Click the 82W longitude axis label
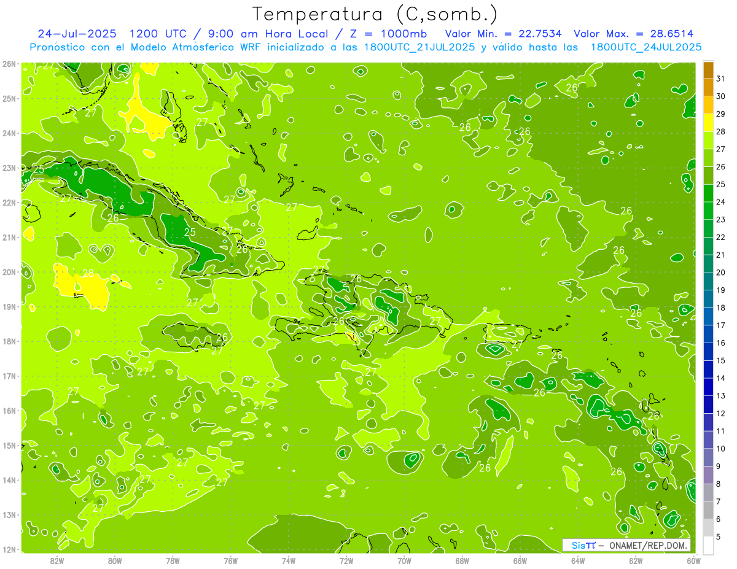 [57, 560]
